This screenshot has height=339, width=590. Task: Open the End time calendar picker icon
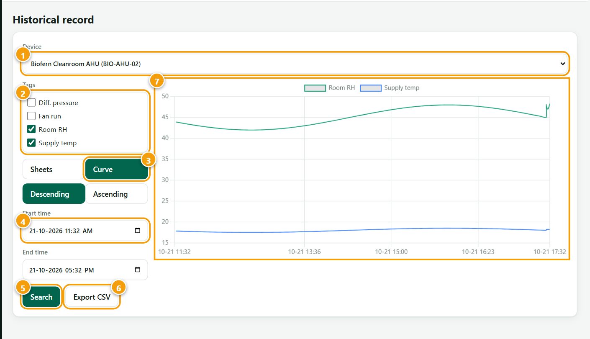point(138,270)
